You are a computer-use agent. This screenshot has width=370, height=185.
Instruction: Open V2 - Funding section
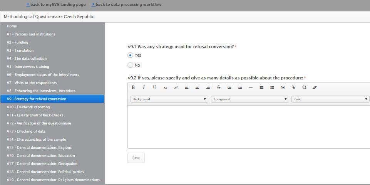52,42
